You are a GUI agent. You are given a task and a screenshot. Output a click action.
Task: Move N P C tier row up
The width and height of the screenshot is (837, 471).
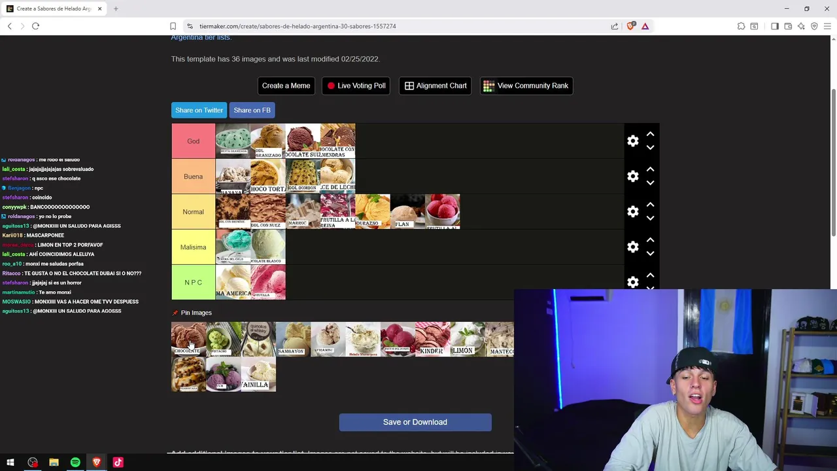coord(650,275)
